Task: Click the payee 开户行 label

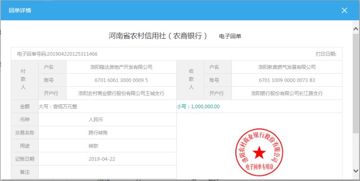Action: (216, 93)
